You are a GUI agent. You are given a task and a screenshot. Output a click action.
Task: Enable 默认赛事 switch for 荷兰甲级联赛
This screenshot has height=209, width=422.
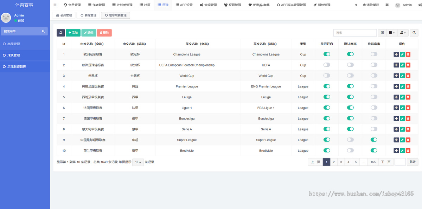[350, 151]
